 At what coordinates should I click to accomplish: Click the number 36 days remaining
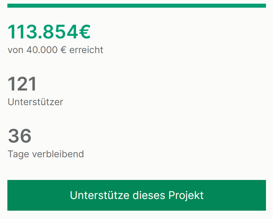point(20,136)
